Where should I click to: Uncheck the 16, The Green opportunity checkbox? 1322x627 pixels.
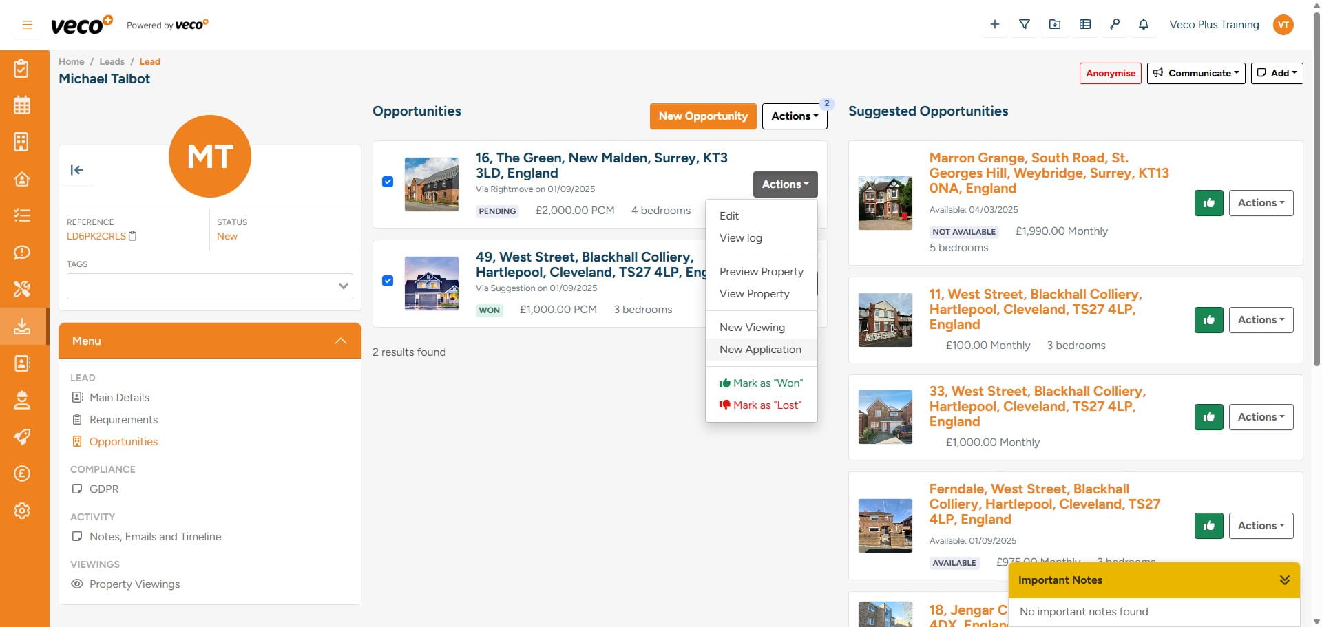387,182
